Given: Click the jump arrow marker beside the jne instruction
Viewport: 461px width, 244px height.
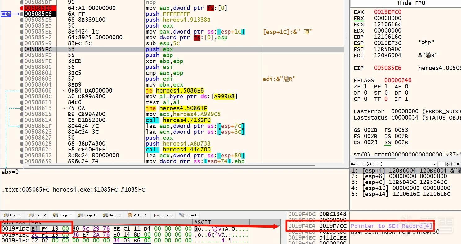Looking at the screenshot, I should 64,108.
